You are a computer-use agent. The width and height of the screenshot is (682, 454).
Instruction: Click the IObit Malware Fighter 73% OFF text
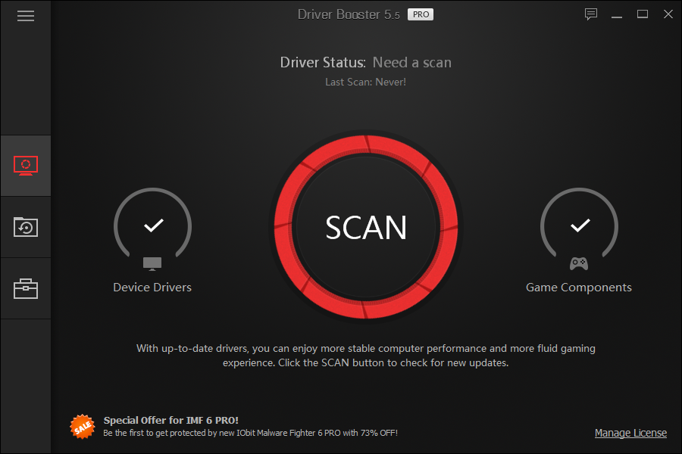[250, 433]
